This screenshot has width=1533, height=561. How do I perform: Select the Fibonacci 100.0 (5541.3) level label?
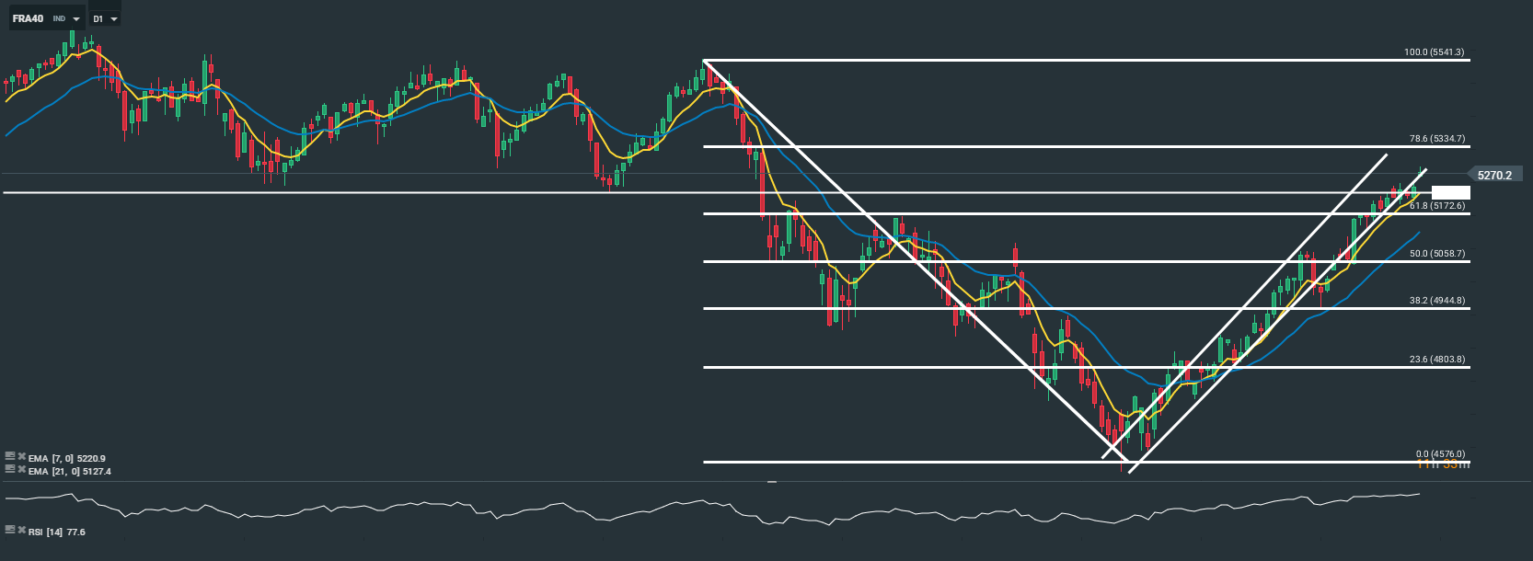coord(1434,52)
